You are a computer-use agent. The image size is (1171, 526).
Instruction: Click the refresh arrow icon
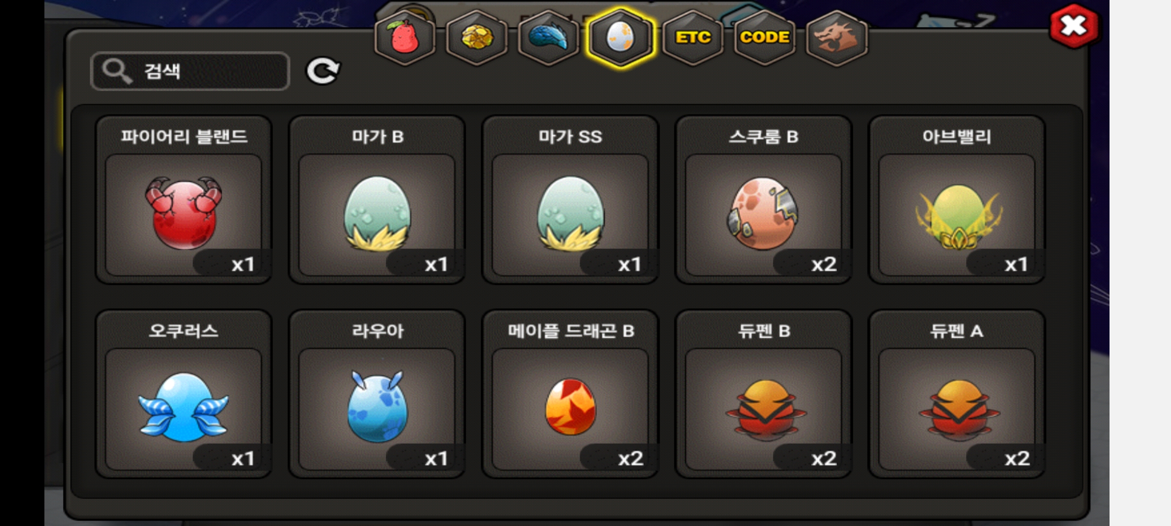point(323,71)
